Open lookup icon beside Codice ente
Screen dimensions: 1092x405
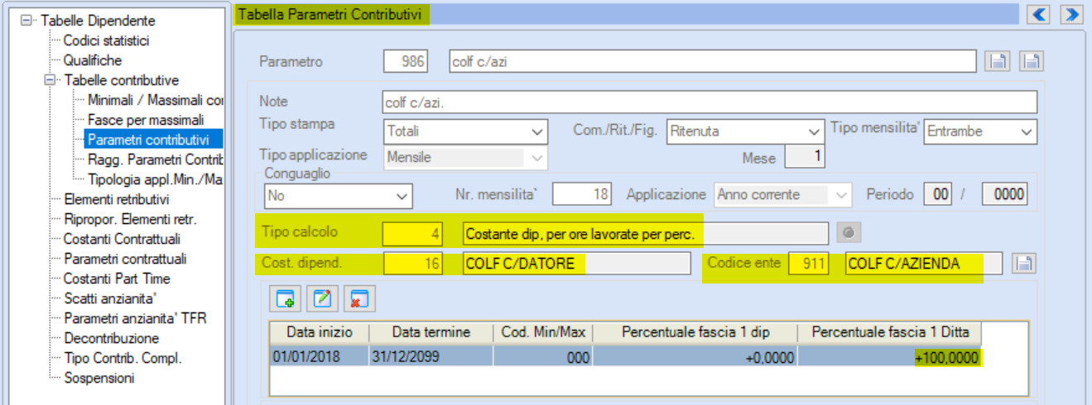1024,264
